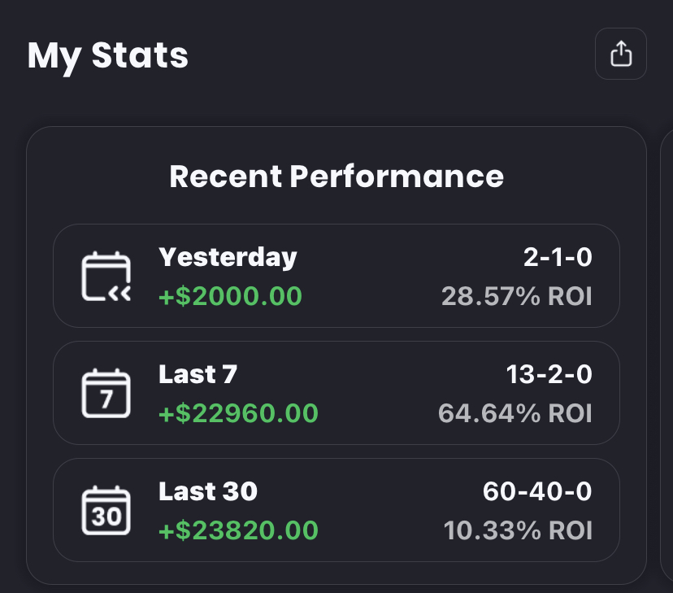Click the Last 7 calendar icon
The width and height of the screenshot is (673, 593).
click(106, 394)
